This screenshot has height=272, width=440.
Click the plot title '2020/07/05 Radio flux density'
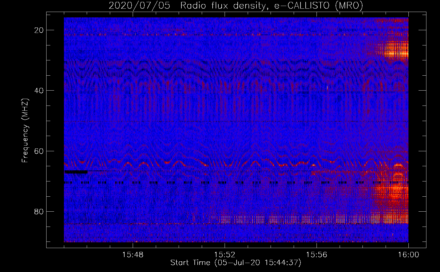pos(236,5)
